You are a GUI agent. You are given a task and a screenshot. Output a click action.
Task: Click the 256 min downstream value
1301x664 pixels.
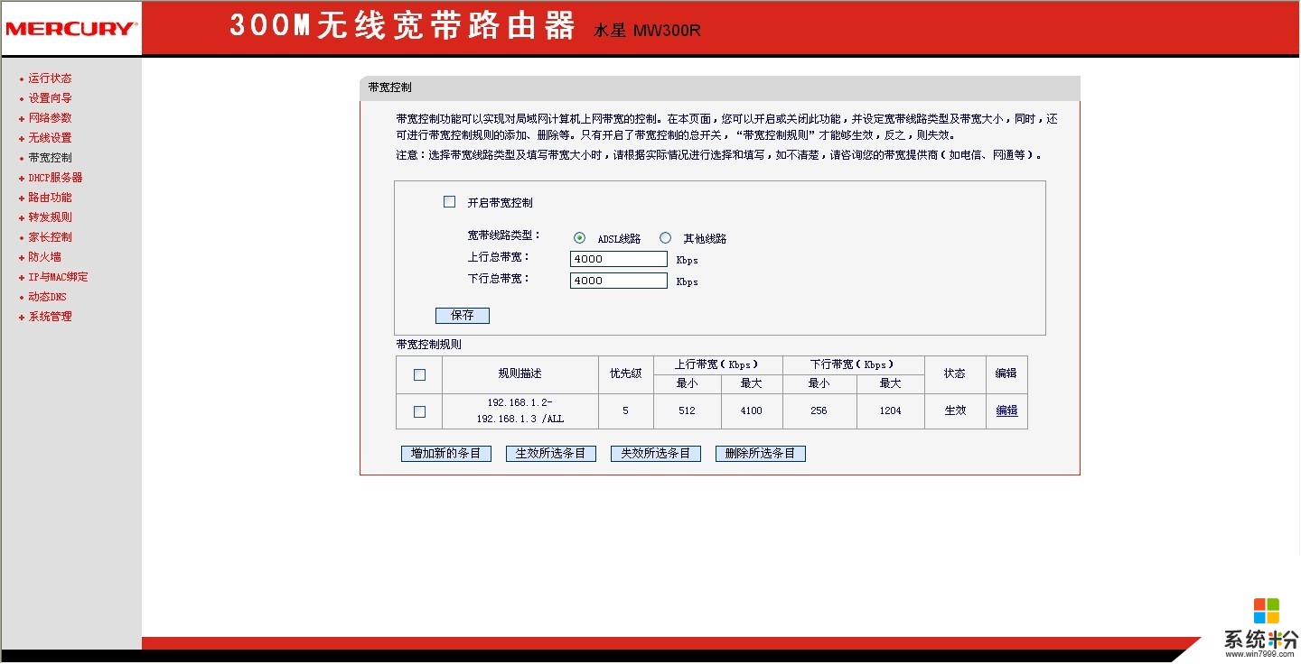(819, 410)
